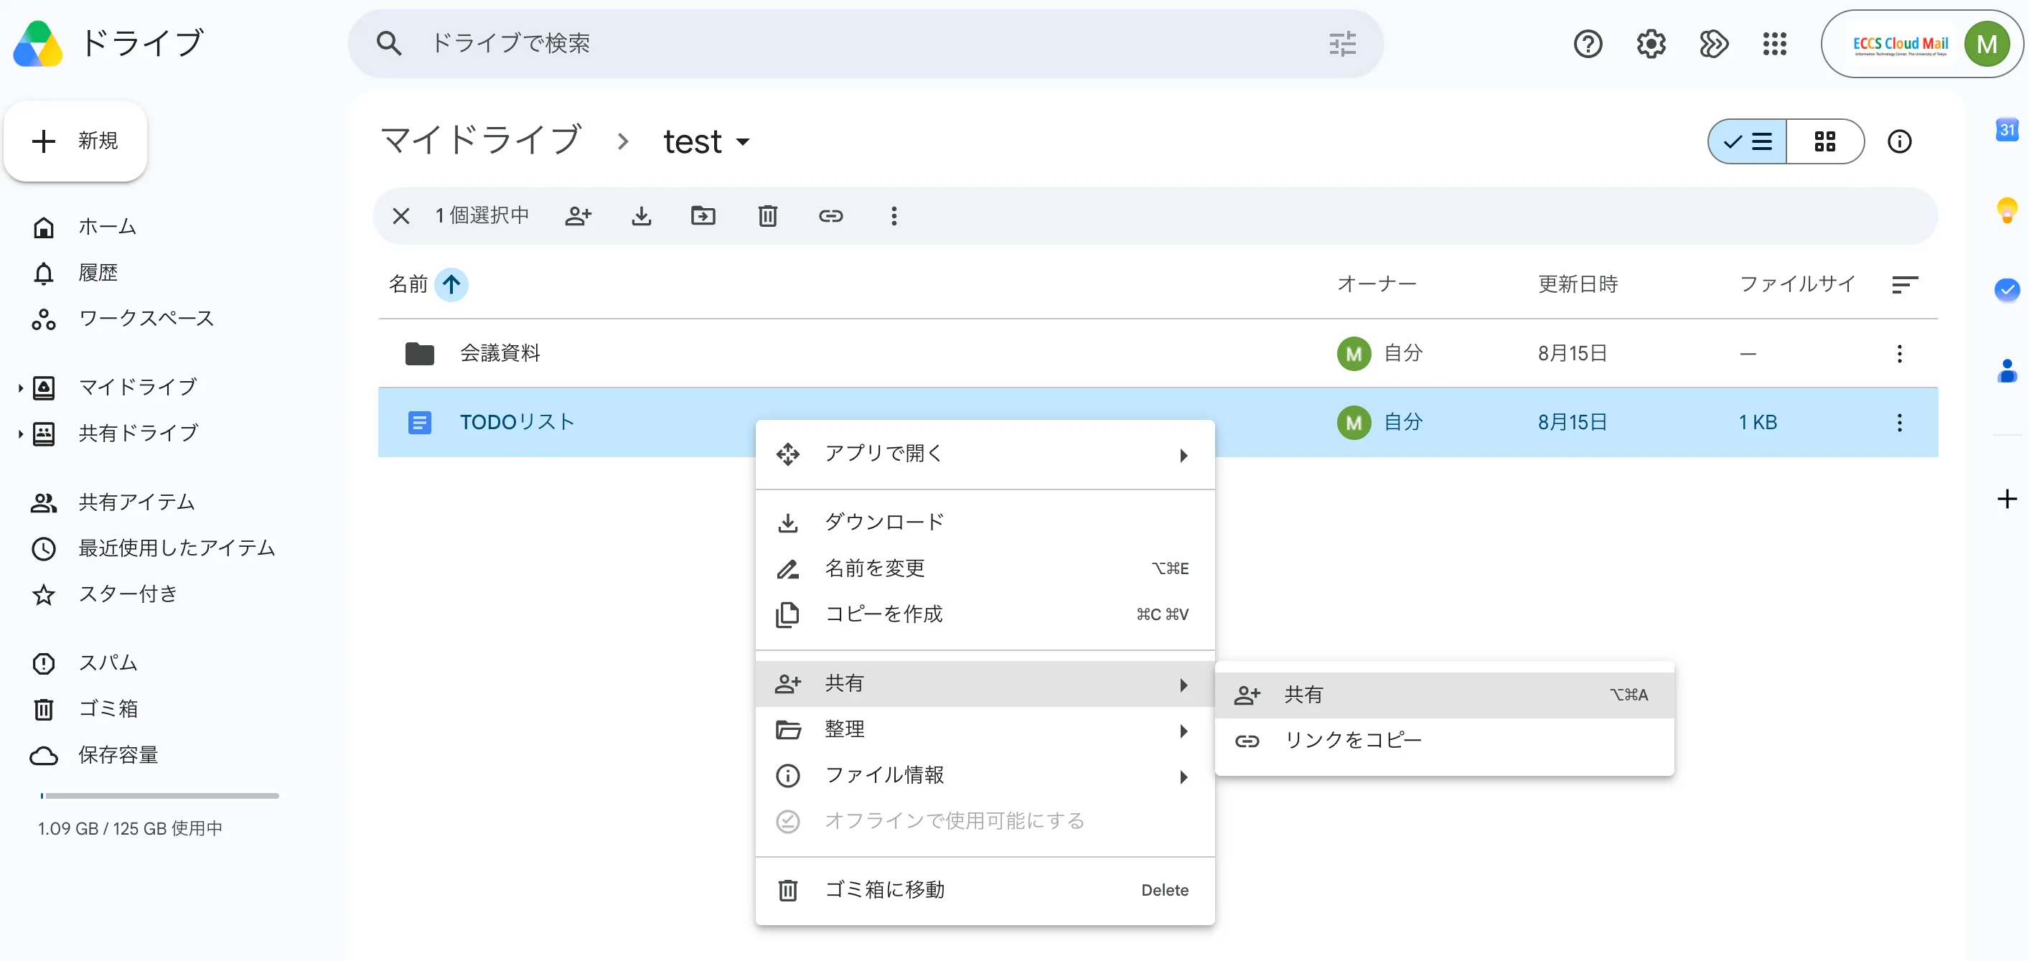Viewport: 2029px width, 961px height.
Task: Open 共有 submenu in context menu
Action: coord(985,684)
